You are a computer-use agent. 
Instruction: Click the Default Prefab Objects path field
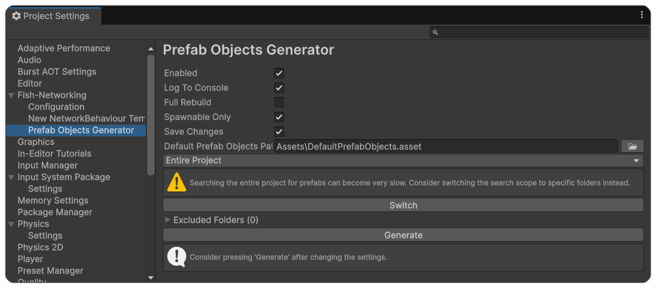(x=445, y=146)
